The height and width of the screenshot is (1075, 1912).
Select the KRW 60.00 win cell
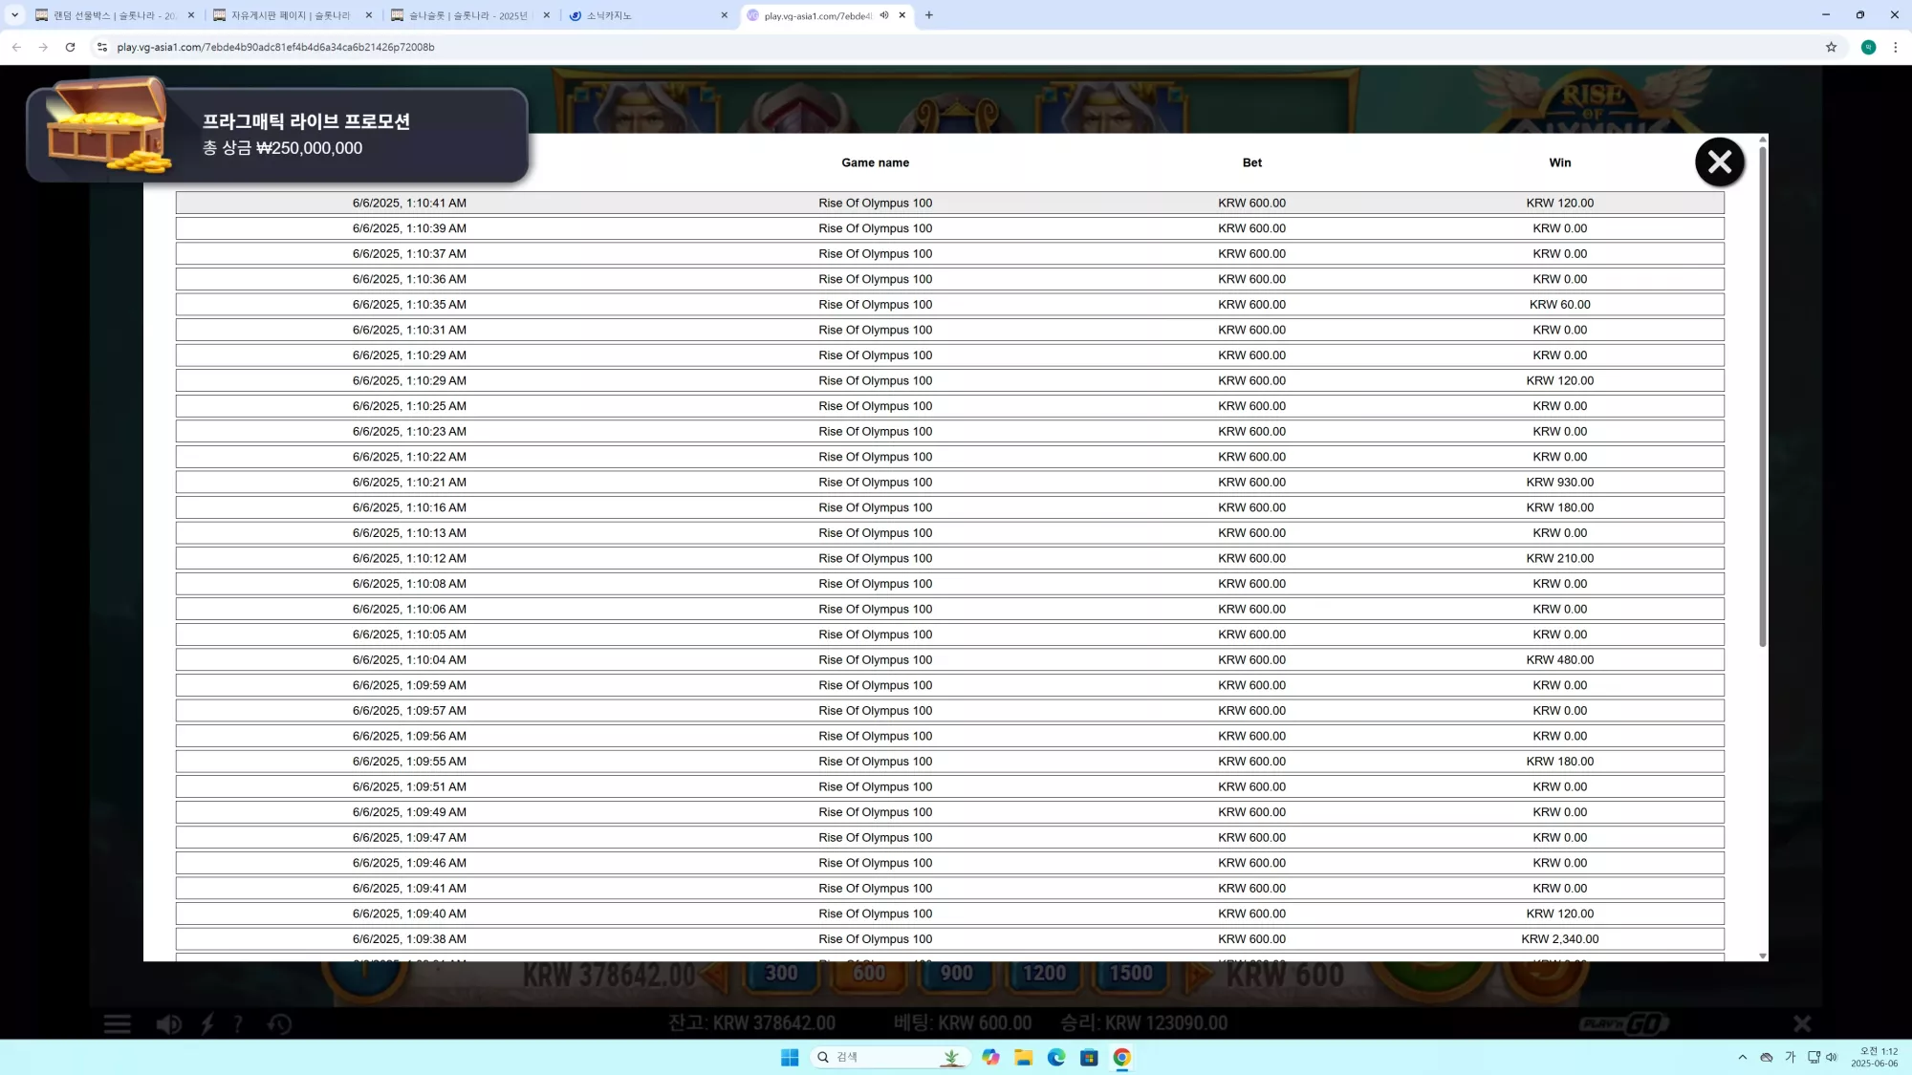[x=1559, y=305]
